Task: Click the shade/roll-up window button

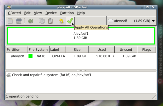Action: (x=136, y=7)
